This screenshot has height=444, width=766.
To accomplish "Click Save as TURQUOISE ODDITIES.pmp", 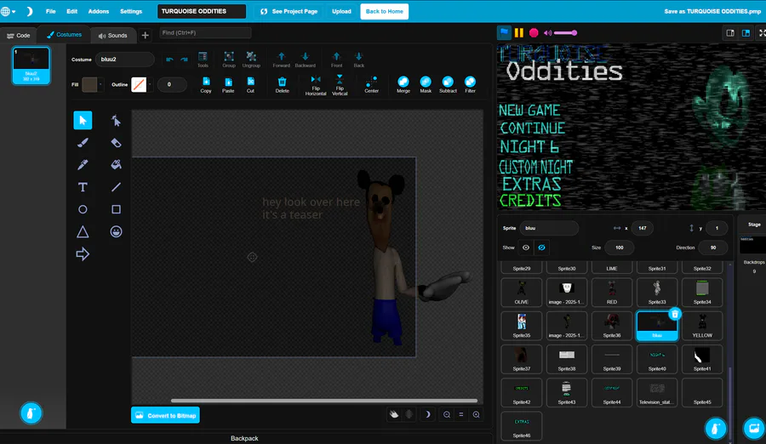I will pyautogui.click(x=712, y=11).
